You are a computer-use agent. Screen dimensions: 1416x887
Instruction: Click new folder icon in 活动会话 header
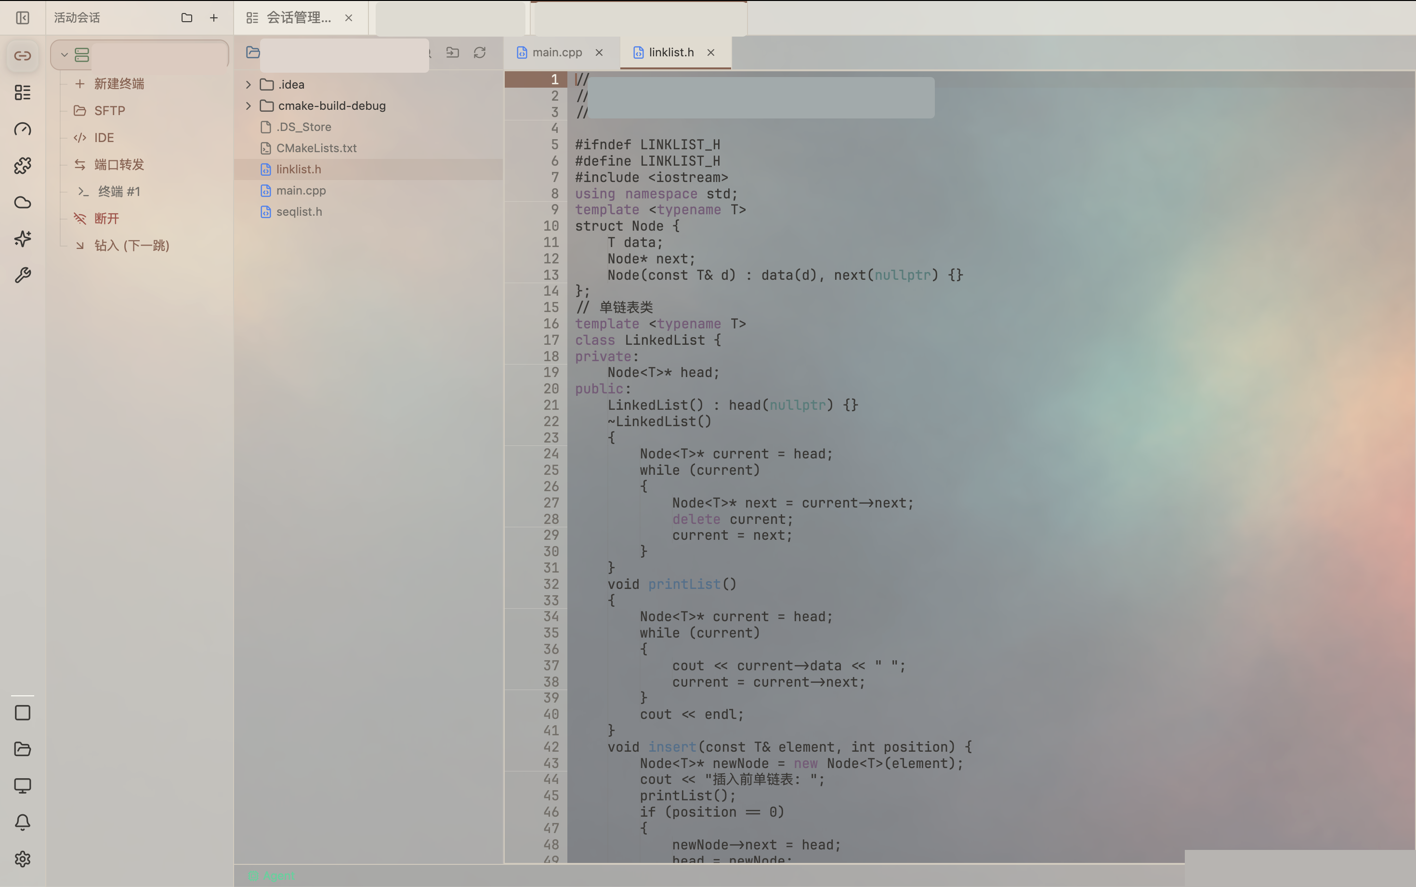coord(186,18)
